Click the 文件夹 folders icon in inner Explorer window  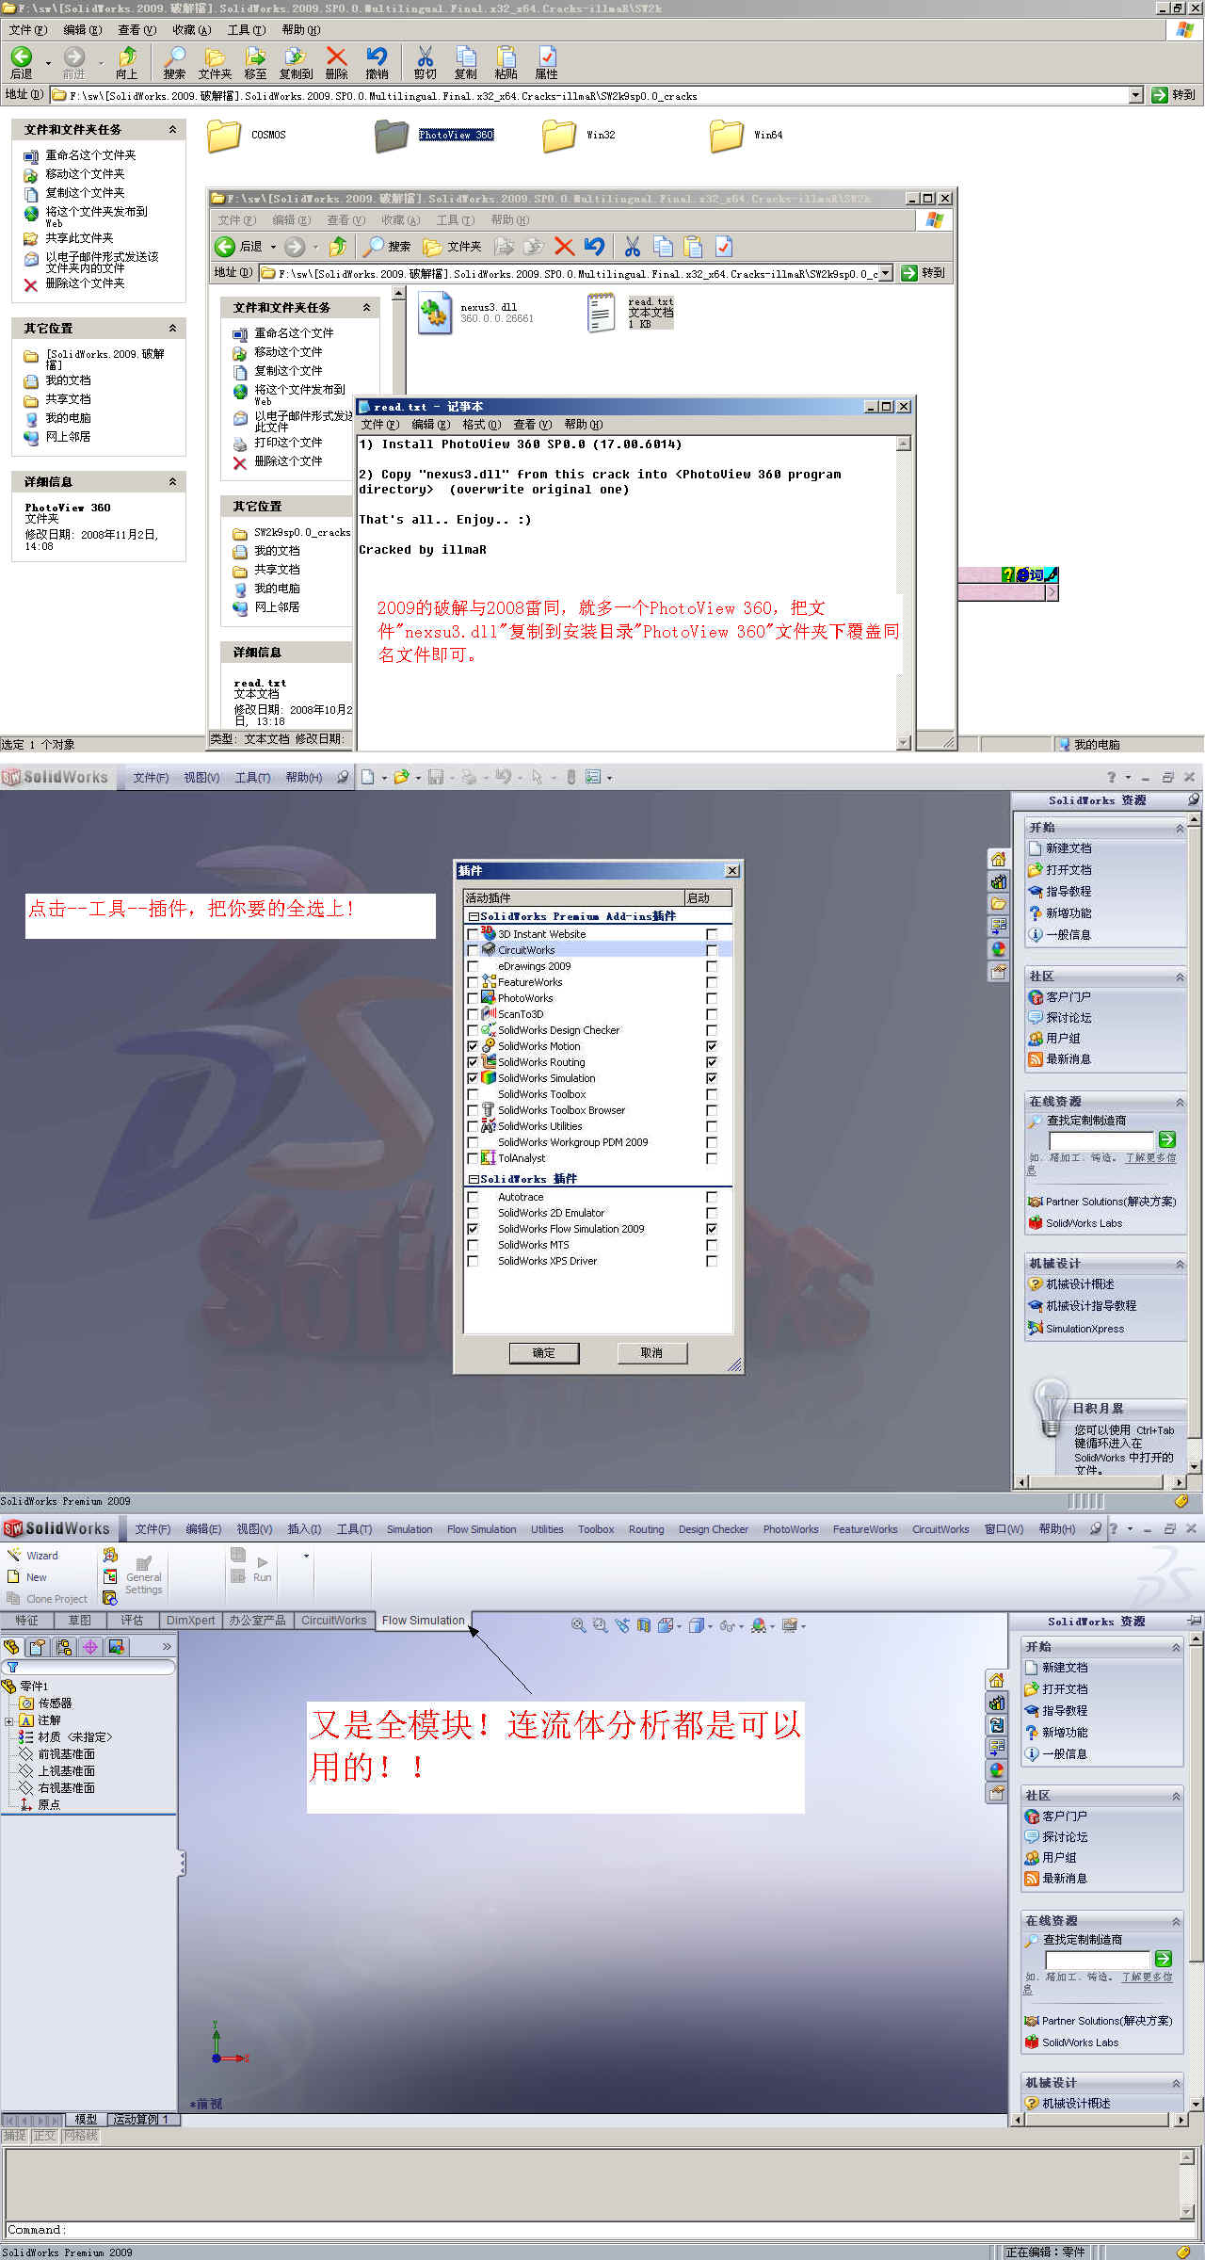pyautogui.click(x=452, y=247)
